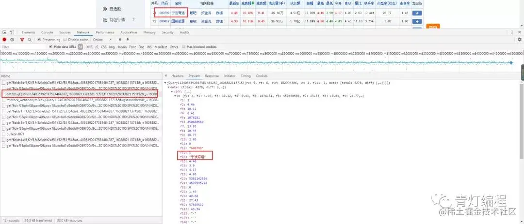The image size is (524, 224).
Task: Open network search via magnifier icon
Action: coord(30,40)
